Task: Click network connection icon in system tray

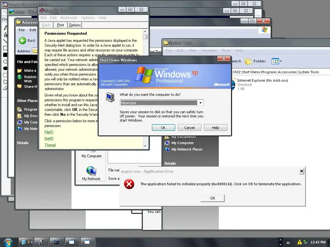Action: pyautogui.click(x=306, y=242)
